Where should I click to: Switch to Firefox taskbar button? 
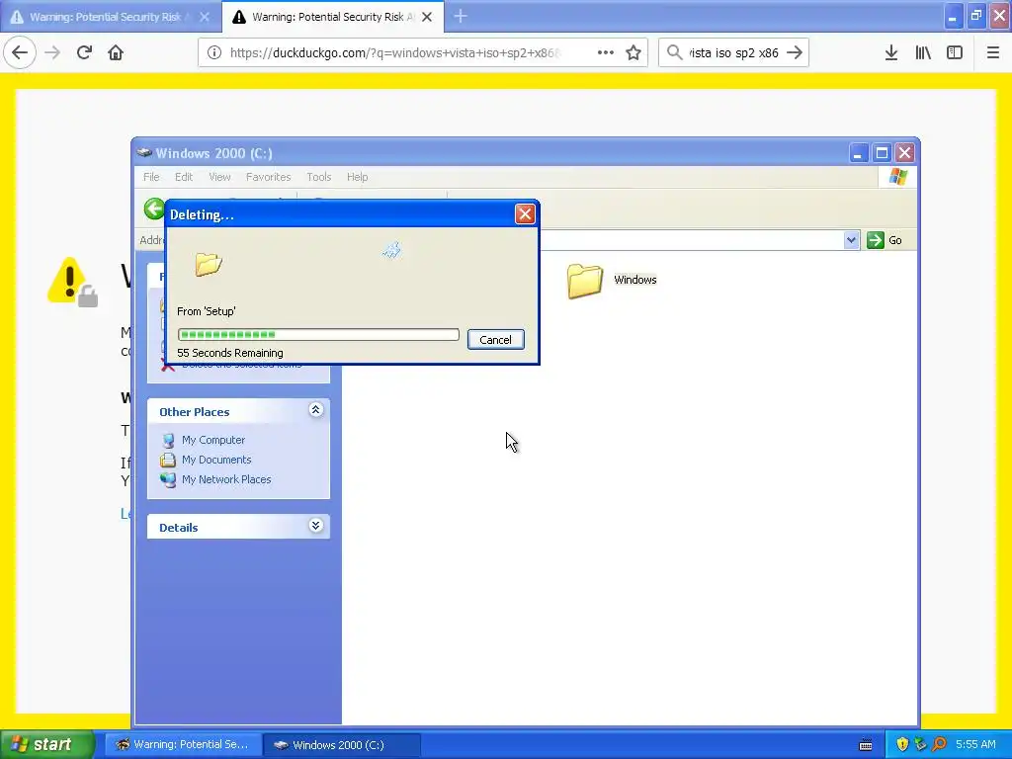click(x=184, y=745)
